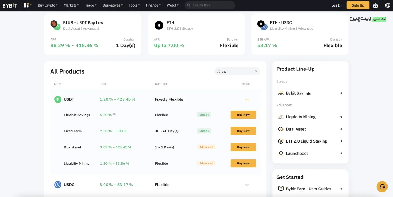The image size is (393, 197).
Task: Click the Steady tag on Flexible Savings row
Action: [204, 115]
